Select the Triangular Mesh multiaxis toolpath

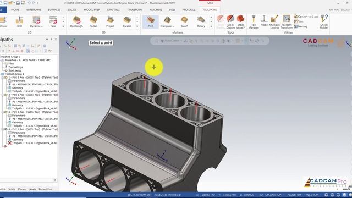tap(167, 22)
